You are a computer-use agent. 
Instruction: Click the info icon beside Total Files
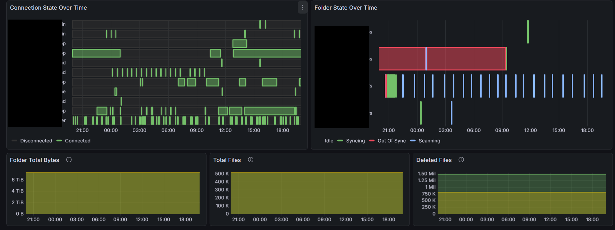point(251,160)
